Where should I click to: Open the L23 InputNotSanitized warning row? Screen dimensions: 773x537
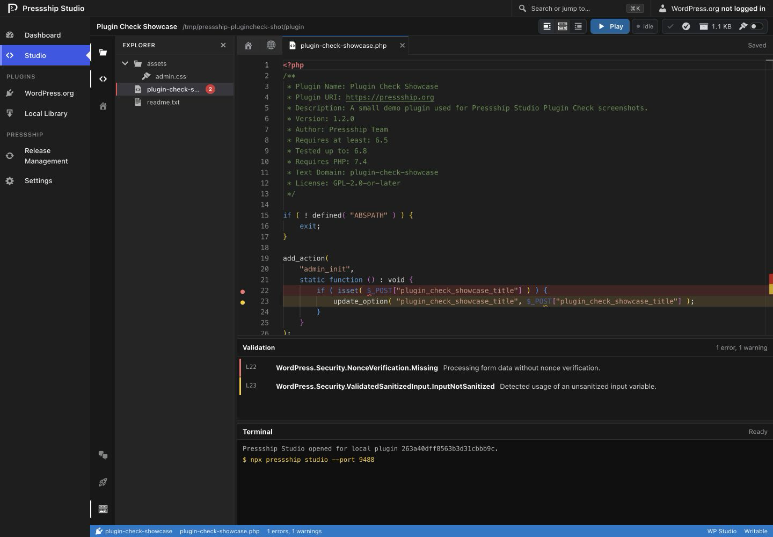505,386
